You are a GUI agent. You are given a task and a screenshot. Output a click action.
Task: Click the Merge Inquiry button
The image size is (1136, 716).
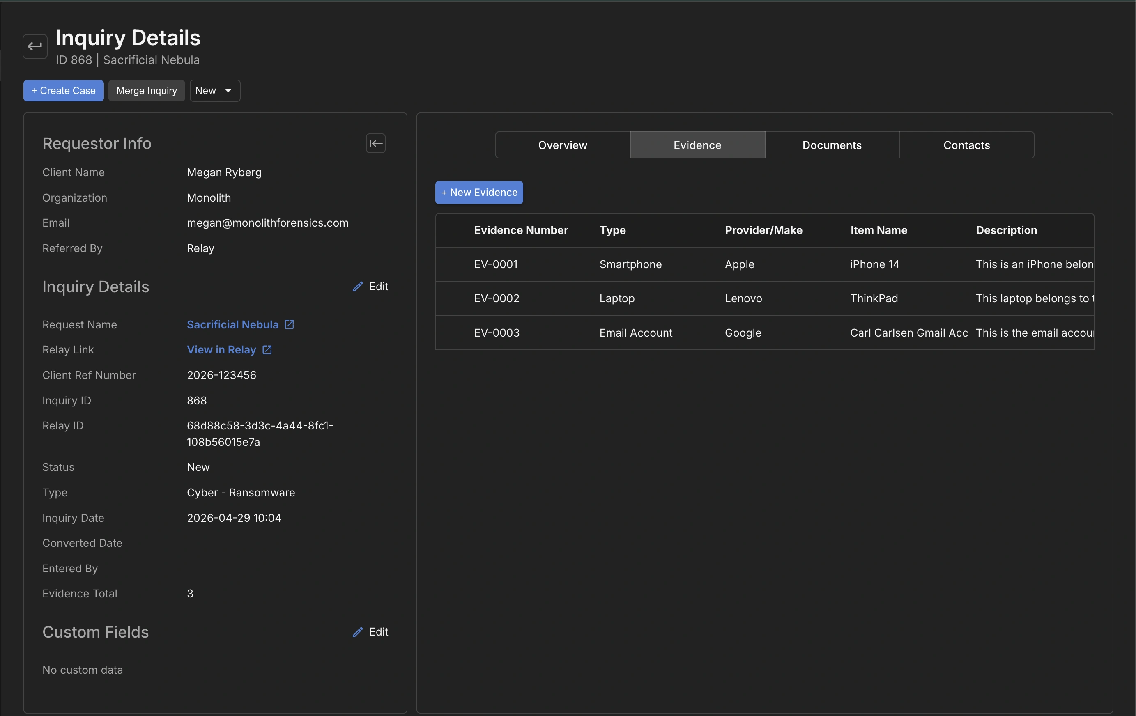[147, 91]
